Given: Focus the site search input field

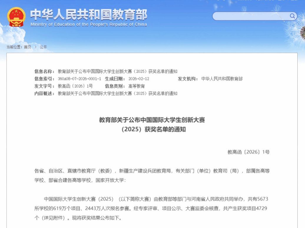Looking at the screenshot, I should tap(255, 16).
